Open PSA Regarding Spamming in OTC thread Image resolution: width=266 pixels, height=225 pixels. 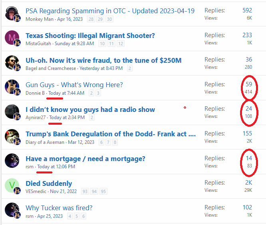point(110,10)
